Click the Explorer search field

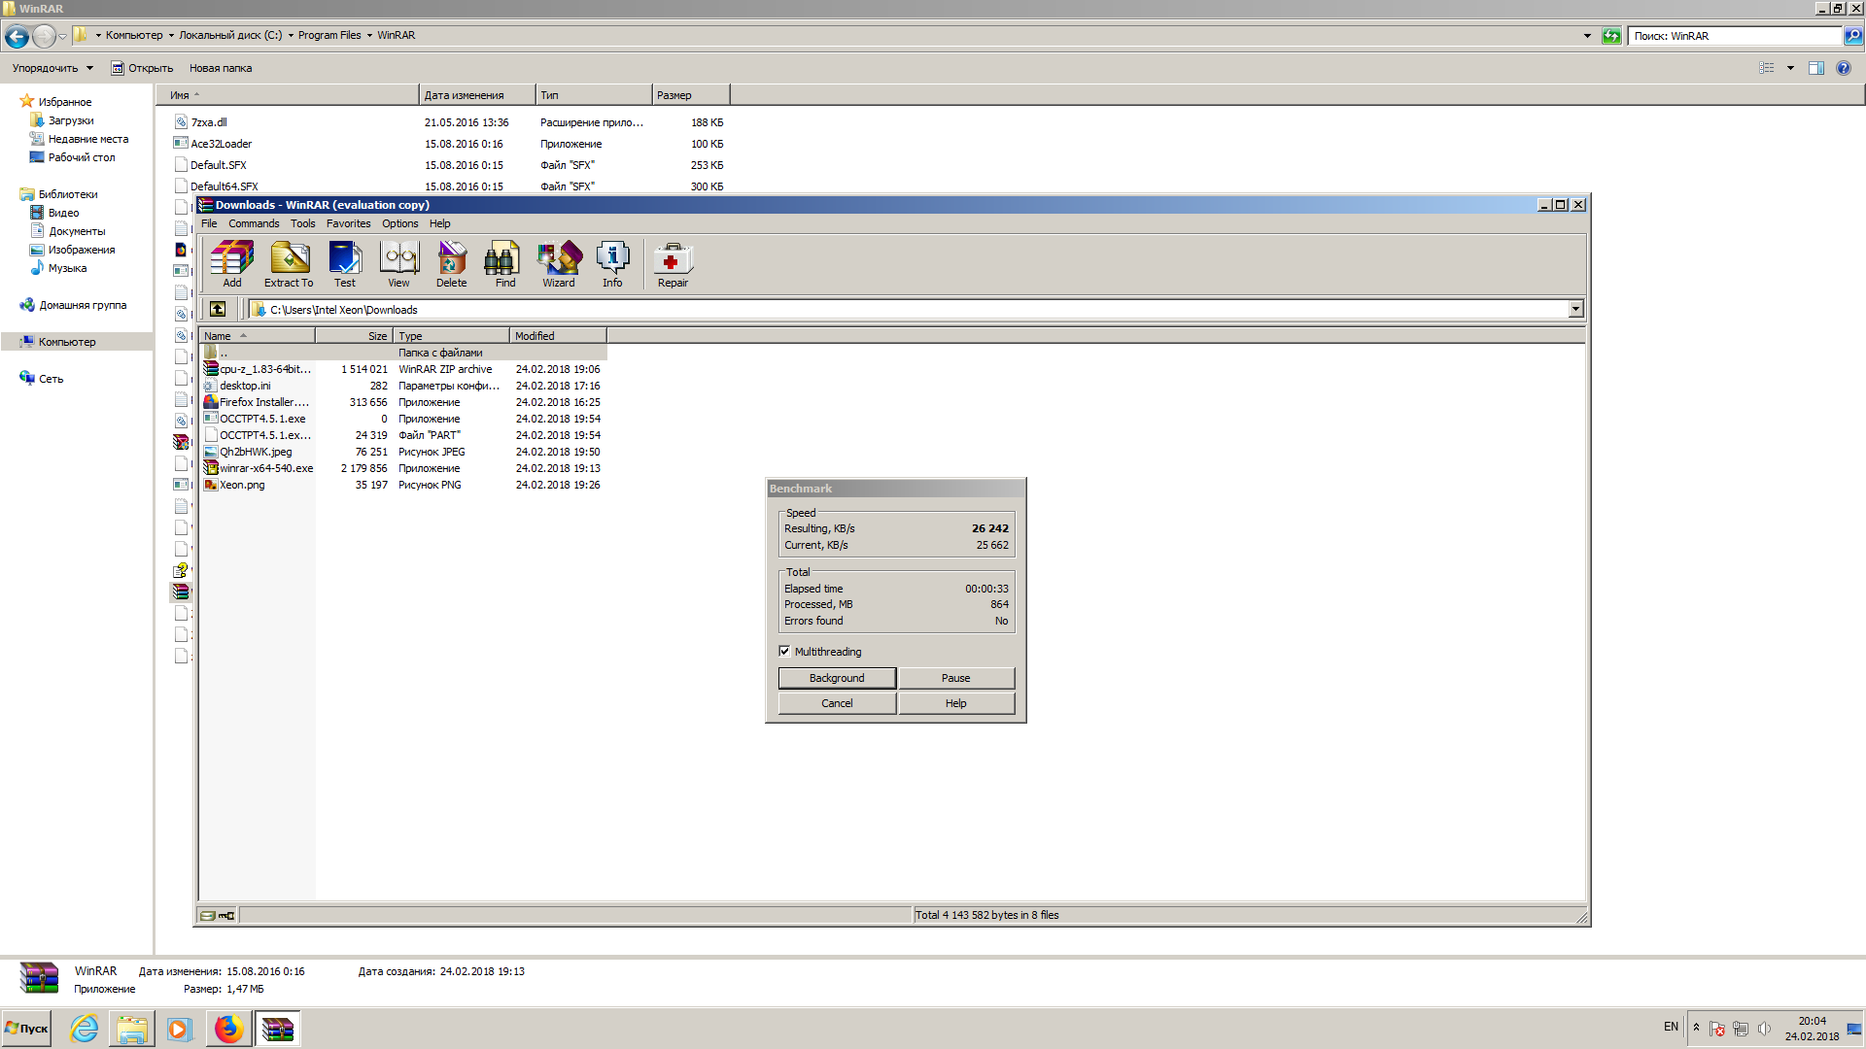(1735, 36)
